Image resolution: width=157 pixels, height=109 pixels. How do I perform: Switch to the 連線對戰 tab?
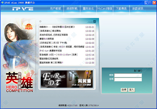click(72, 9)
